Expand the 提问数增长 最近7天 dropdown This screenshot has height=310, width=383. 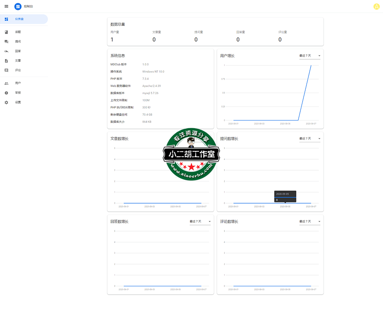310,139
